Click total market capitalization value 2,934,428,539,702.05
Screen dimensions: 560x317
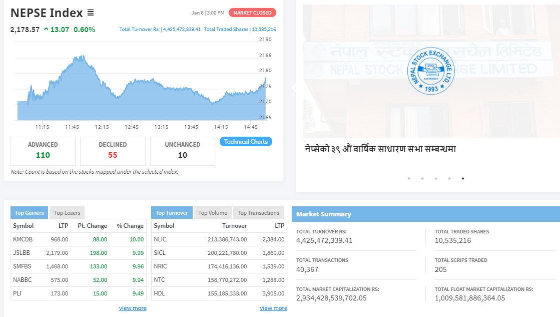[x=331, y=298]
